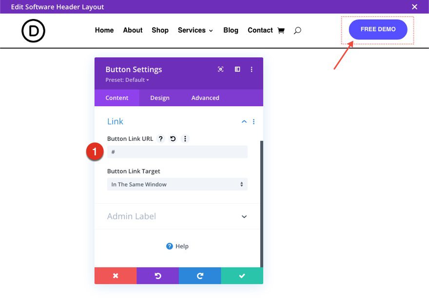This screenshot has width=429, height=301.
Task: Open the Button Link Target dropdown
Action: pyautogui.click(x=177, y=184)
